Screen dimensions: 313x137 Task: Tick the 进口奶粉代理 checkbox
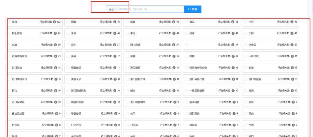coord(127,79)
